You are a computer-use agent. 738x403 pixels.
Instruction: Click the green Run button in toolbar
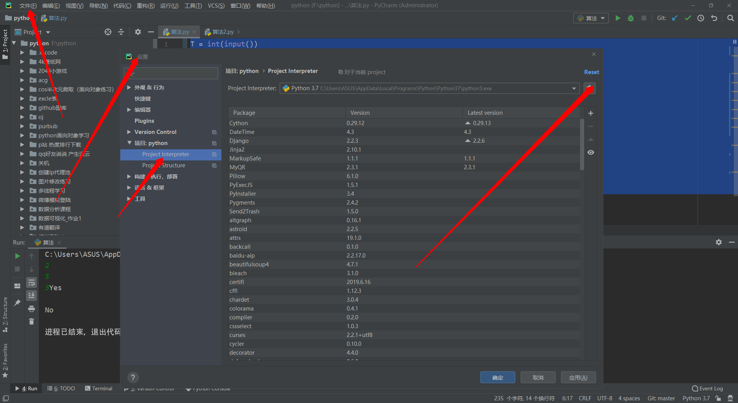coord(618,18)
